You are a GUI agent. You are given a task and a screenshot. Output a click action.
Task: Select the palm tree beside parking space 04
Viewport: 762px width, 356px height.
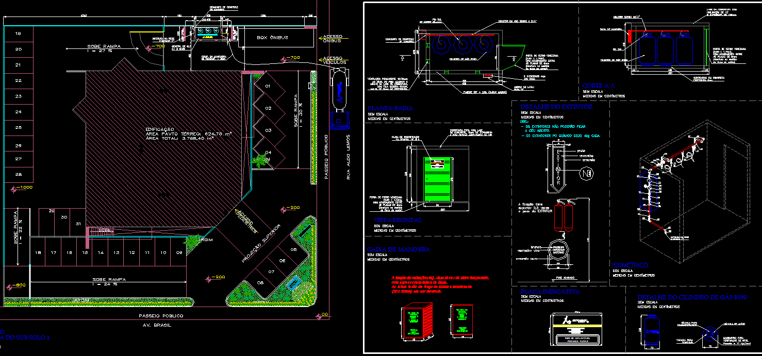coord(256,162)
